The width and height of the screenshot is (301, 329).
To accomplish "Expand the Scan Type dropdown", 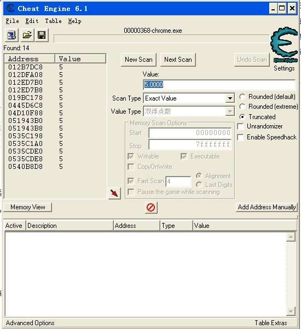I will click(230, 98).
